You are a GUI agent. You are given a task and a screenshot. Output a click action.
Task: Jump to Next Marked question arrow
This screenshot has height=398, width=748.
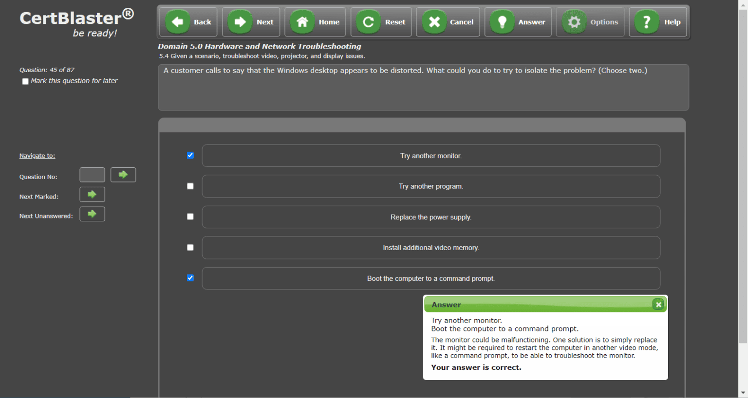tap(92, 194)
